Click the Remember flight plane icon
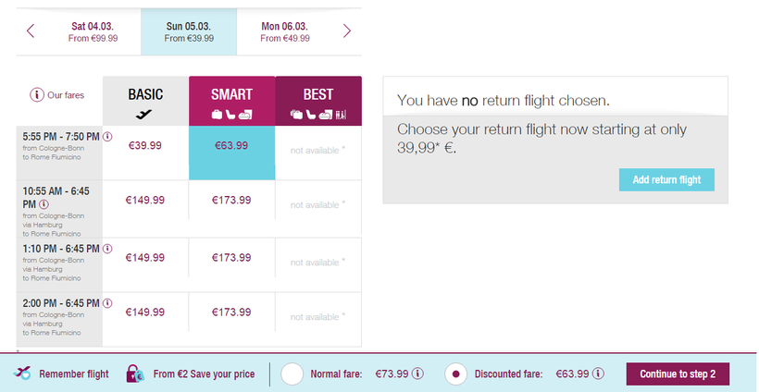Screen dimensions: 759x392 pos(23,374)
